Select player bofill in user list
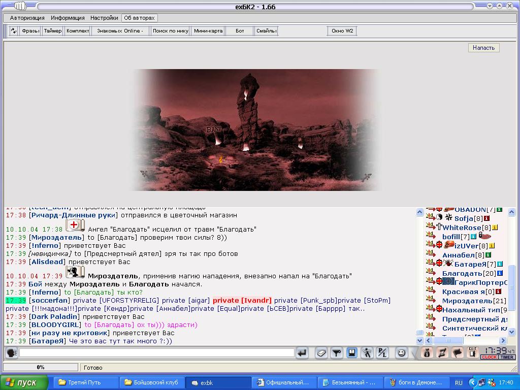The height and width of the screenshot is (390, 520). pos(451,237)
